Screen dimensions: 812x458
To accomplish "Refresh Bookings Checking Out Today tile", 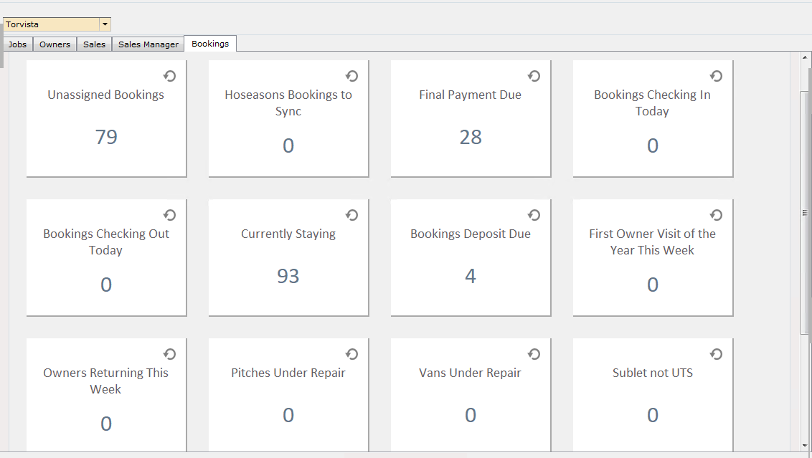I will tap(170, 215).
